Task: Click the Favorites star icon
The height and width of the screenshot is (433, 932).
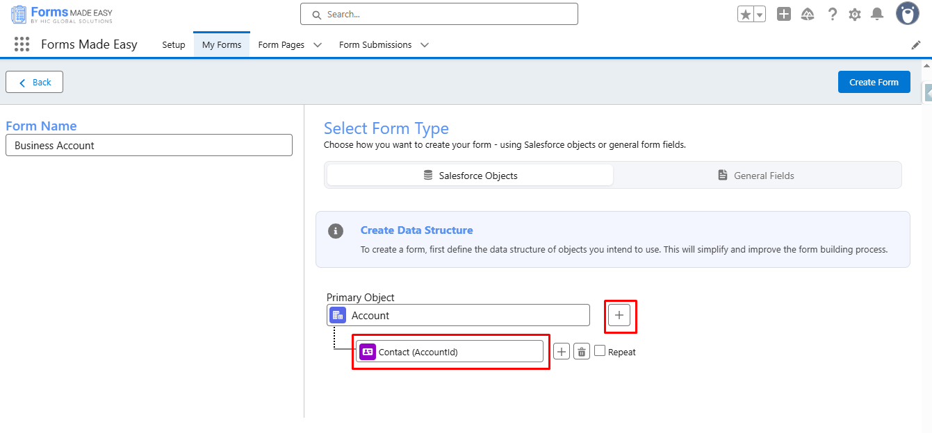Action: 746,15
